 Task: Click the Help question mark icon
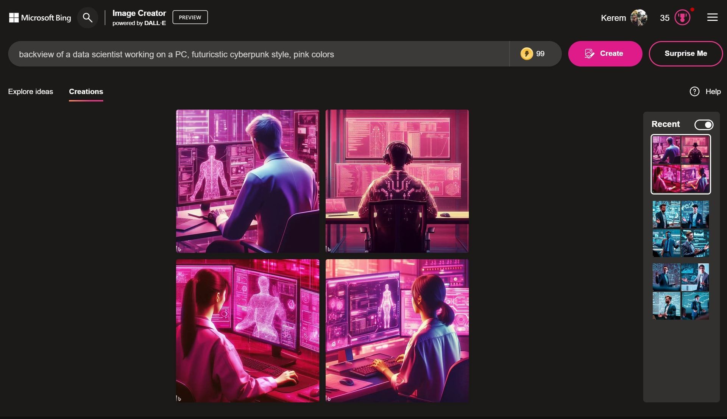[x=694, y=91]
